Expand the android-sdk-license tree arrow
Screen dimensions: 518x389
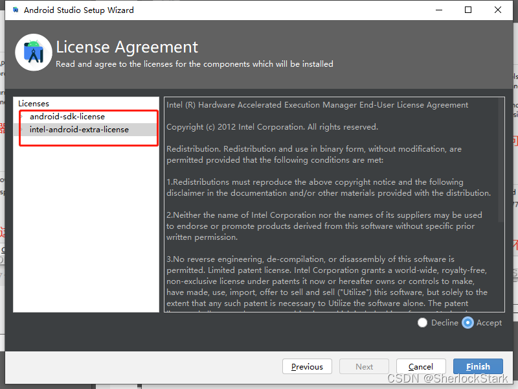22,117
